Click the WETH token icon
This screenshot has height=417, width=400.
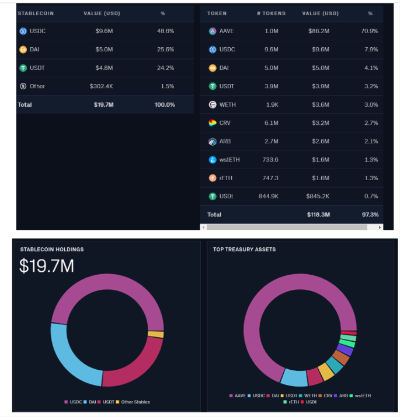click(213, 104)
